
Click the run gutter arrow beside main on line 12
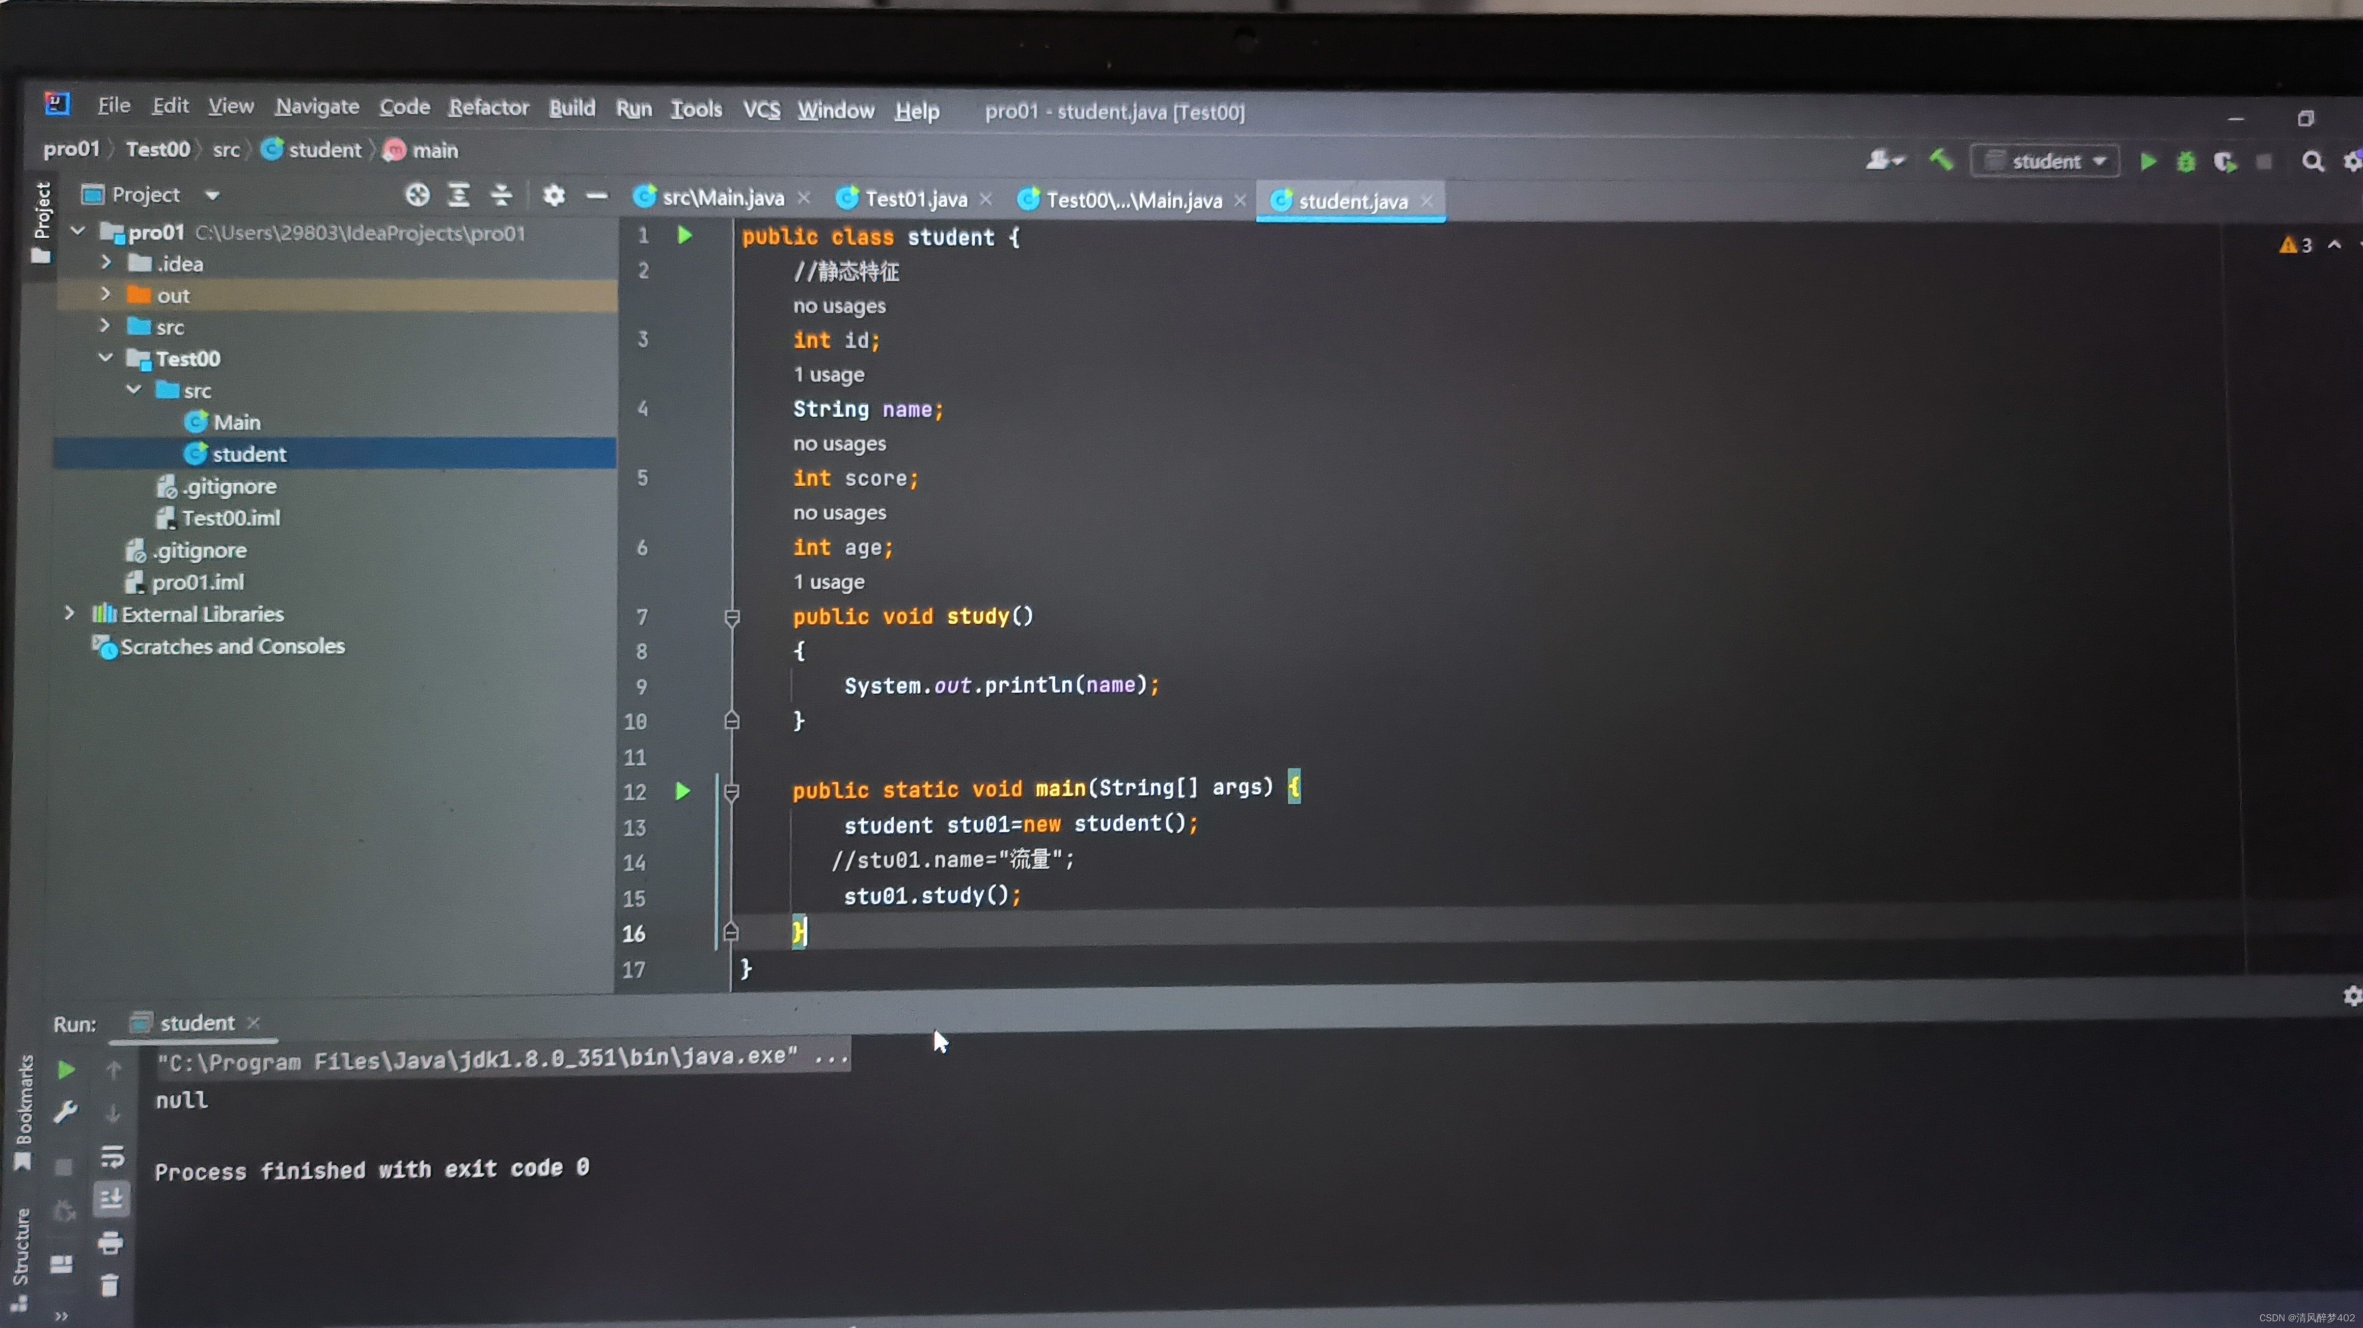[x=682, y=791]
